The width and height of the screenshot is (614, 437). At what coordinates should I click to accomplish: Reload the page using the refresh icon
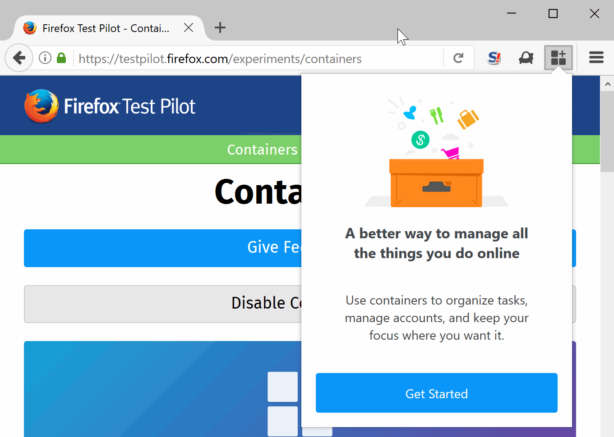(458, 58)
